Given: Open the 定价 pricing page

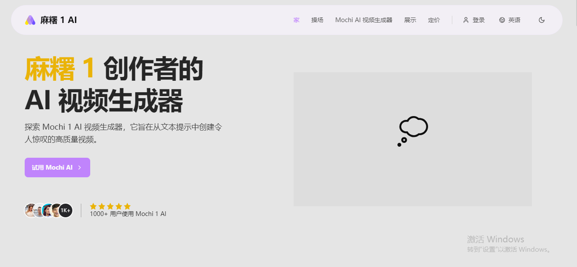Looking at the screenshot, I should coord(434,20).
